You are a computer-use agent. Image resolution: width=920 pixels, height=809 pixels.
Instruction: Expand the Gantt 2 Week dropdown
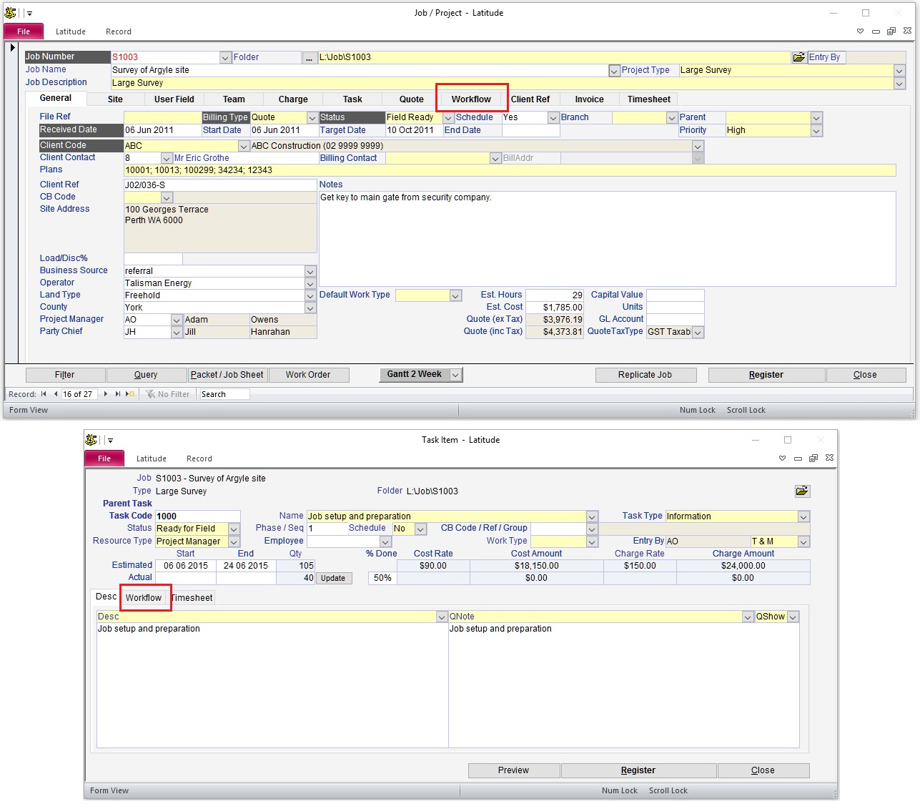(455, 374)
